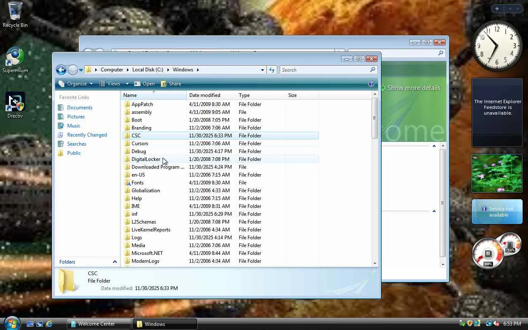528x330 pixels.
Task: Open Music in Favorite Links
Action: tap(74, 126)
